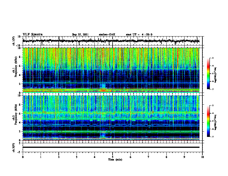Image resolution: width=228 pixels, height=176 pixels.
Task: Click the "6" kHz tick on ch.1 spectrogram
Action: coord(20,66)
